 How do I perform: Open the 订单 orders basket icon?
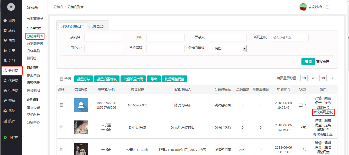click(x=5, y=50)
